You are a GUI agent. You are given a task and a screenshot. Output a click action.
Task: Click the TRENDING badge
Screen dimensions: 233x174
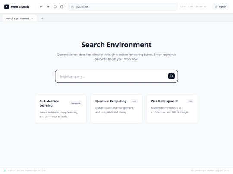[76, 103]
